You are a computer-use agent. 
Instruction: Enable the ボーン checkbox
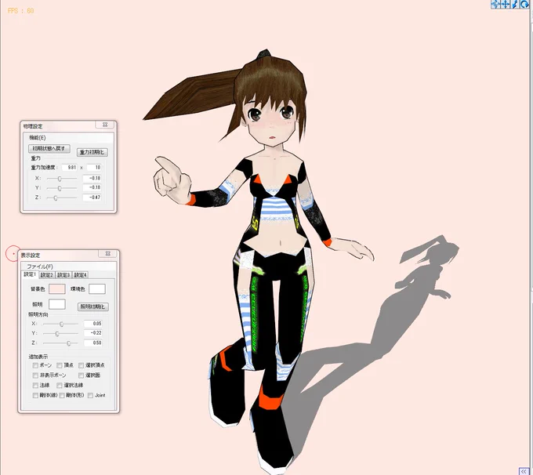point(35,365)
